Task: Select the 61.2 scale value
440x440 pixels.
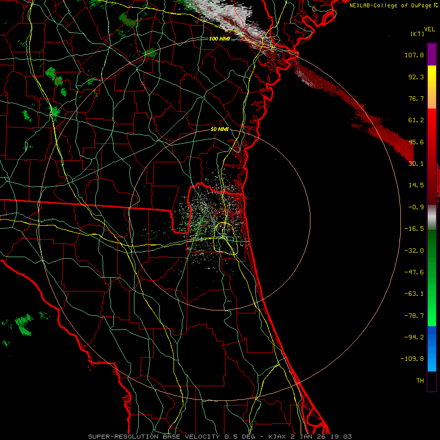Action: pyautogui.click(x=416, y=120)
